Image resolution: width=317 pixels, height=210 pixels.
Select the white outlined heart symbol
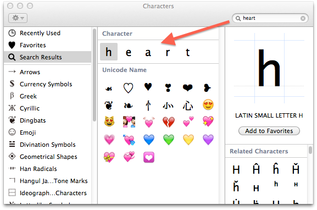click(x=128, y=88)
